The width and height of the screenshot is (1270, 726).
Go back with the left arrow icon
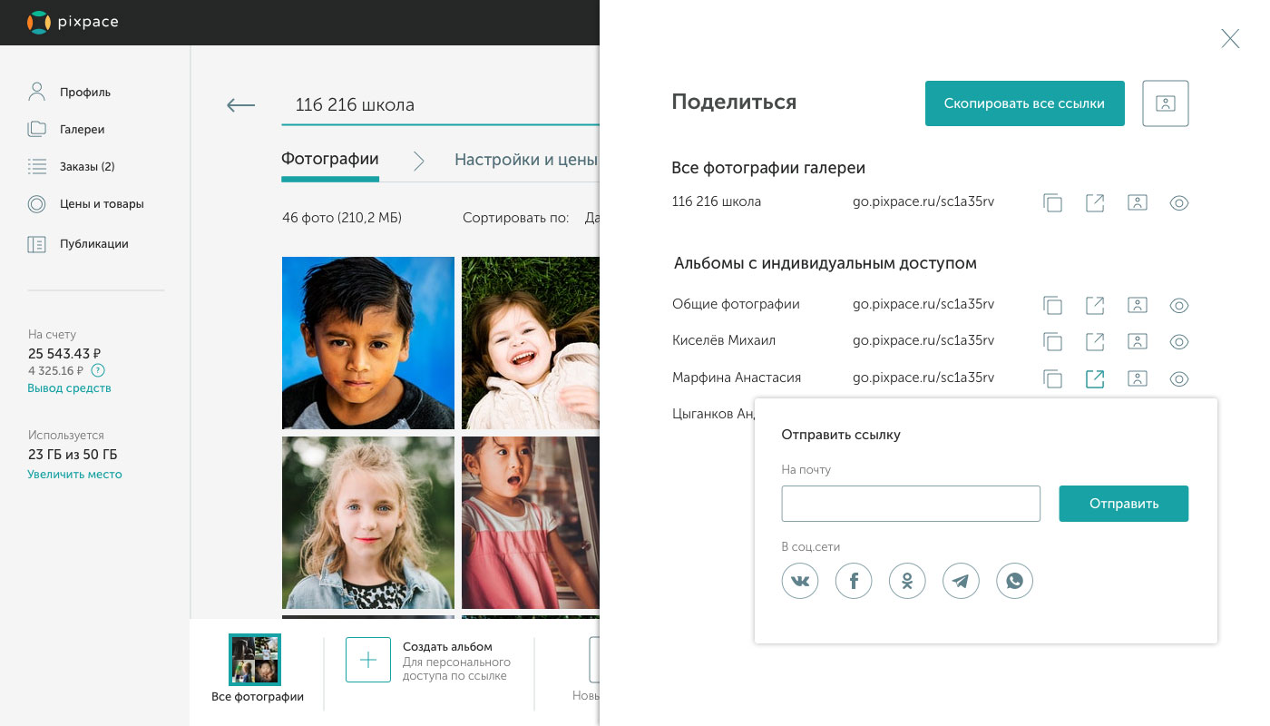pos(240,105)
